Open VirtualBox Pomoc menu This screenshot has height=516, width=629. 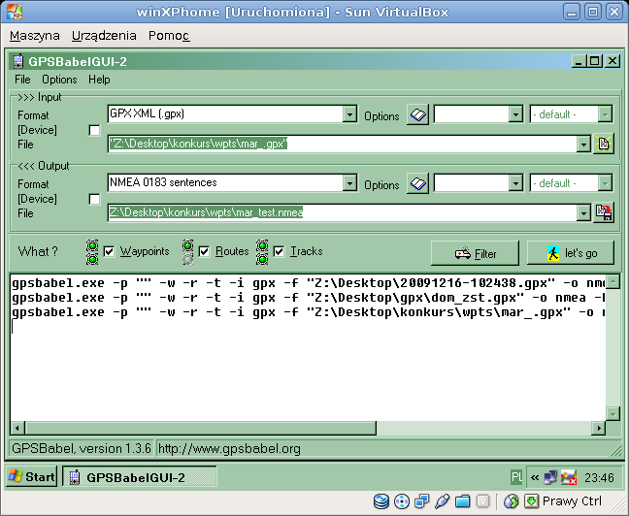point(169,36)
